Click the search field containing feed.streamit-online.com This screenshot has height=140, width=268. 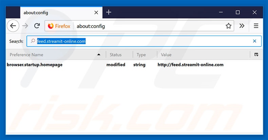click(144, 41)
